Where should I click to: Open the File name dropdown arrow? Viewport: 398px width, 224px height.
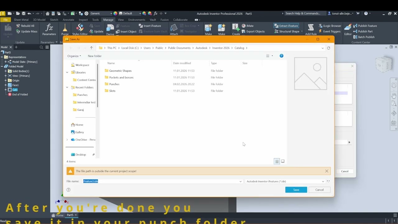240,181
